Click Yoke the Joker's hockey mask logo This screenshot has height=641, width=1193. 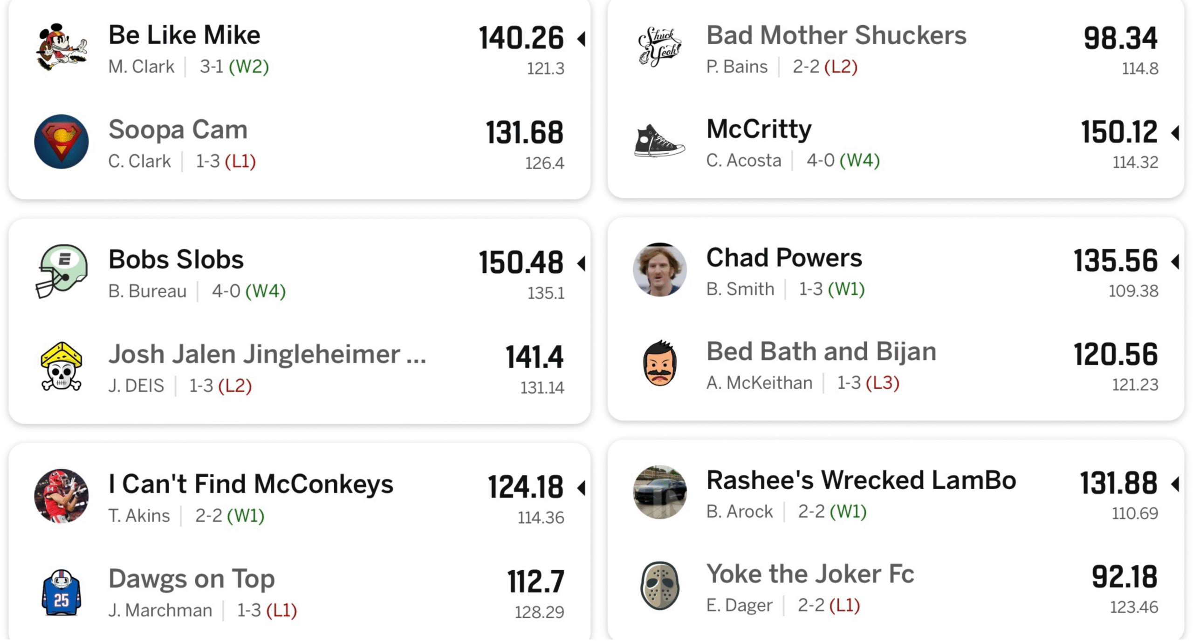659,586
